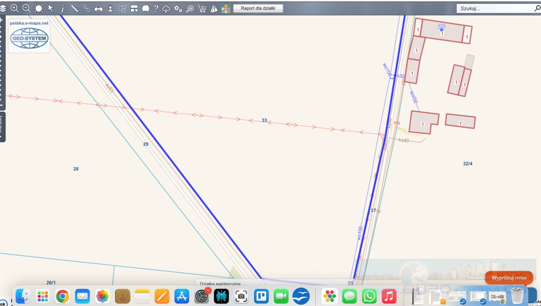
Task: Select the full extent view icon
Action: (x=38, y=8)
